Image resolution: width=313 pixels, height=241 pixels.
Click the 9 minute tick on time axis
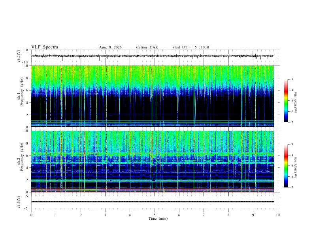tap(253, 215)
